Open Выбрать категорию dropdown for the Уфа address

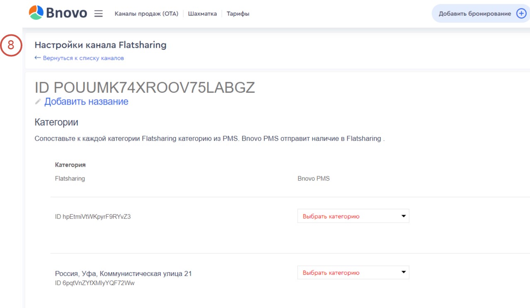tap(353, 273)
